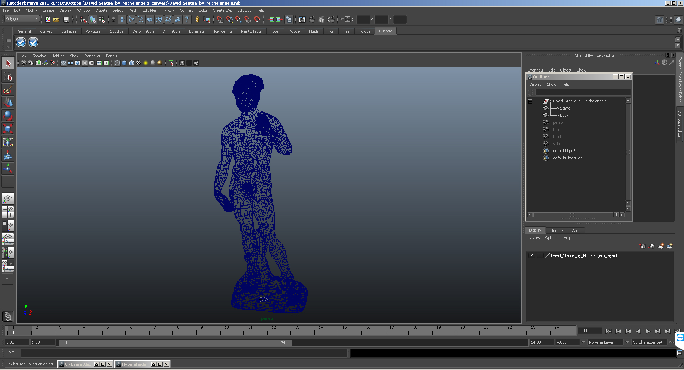Open the Edit Mesh menu
The width and height of the screenshot is (684, 370).
(151, 10)
